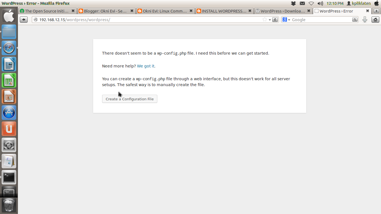Launch the LibreOffice Impress dock icon
The width and height of the screenshot is (381, 214).
[x=9, y=96]
